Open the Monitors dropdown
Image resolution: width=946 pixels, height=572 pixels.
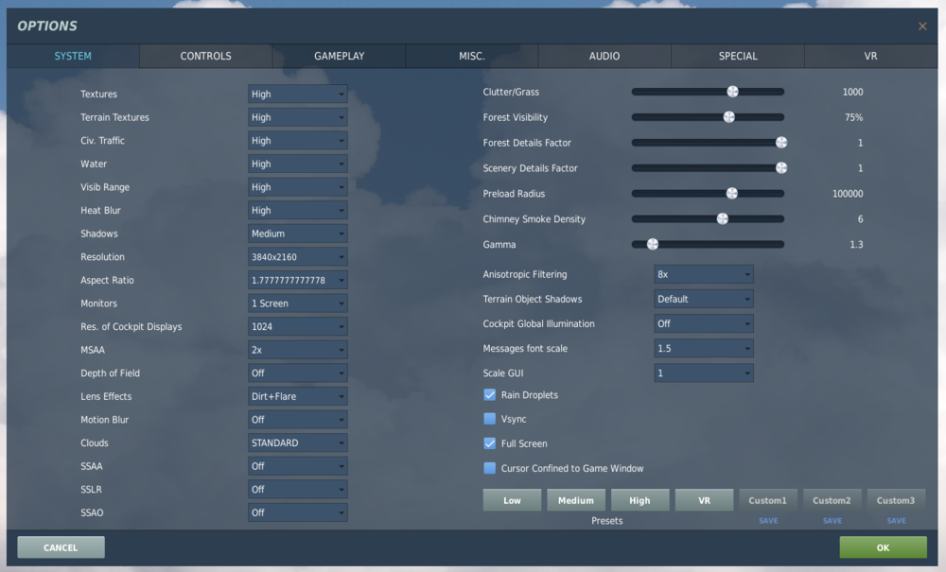tap(297, 303)
